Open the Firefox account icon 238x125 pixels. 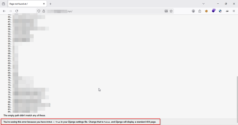click(x=193, y=11)
